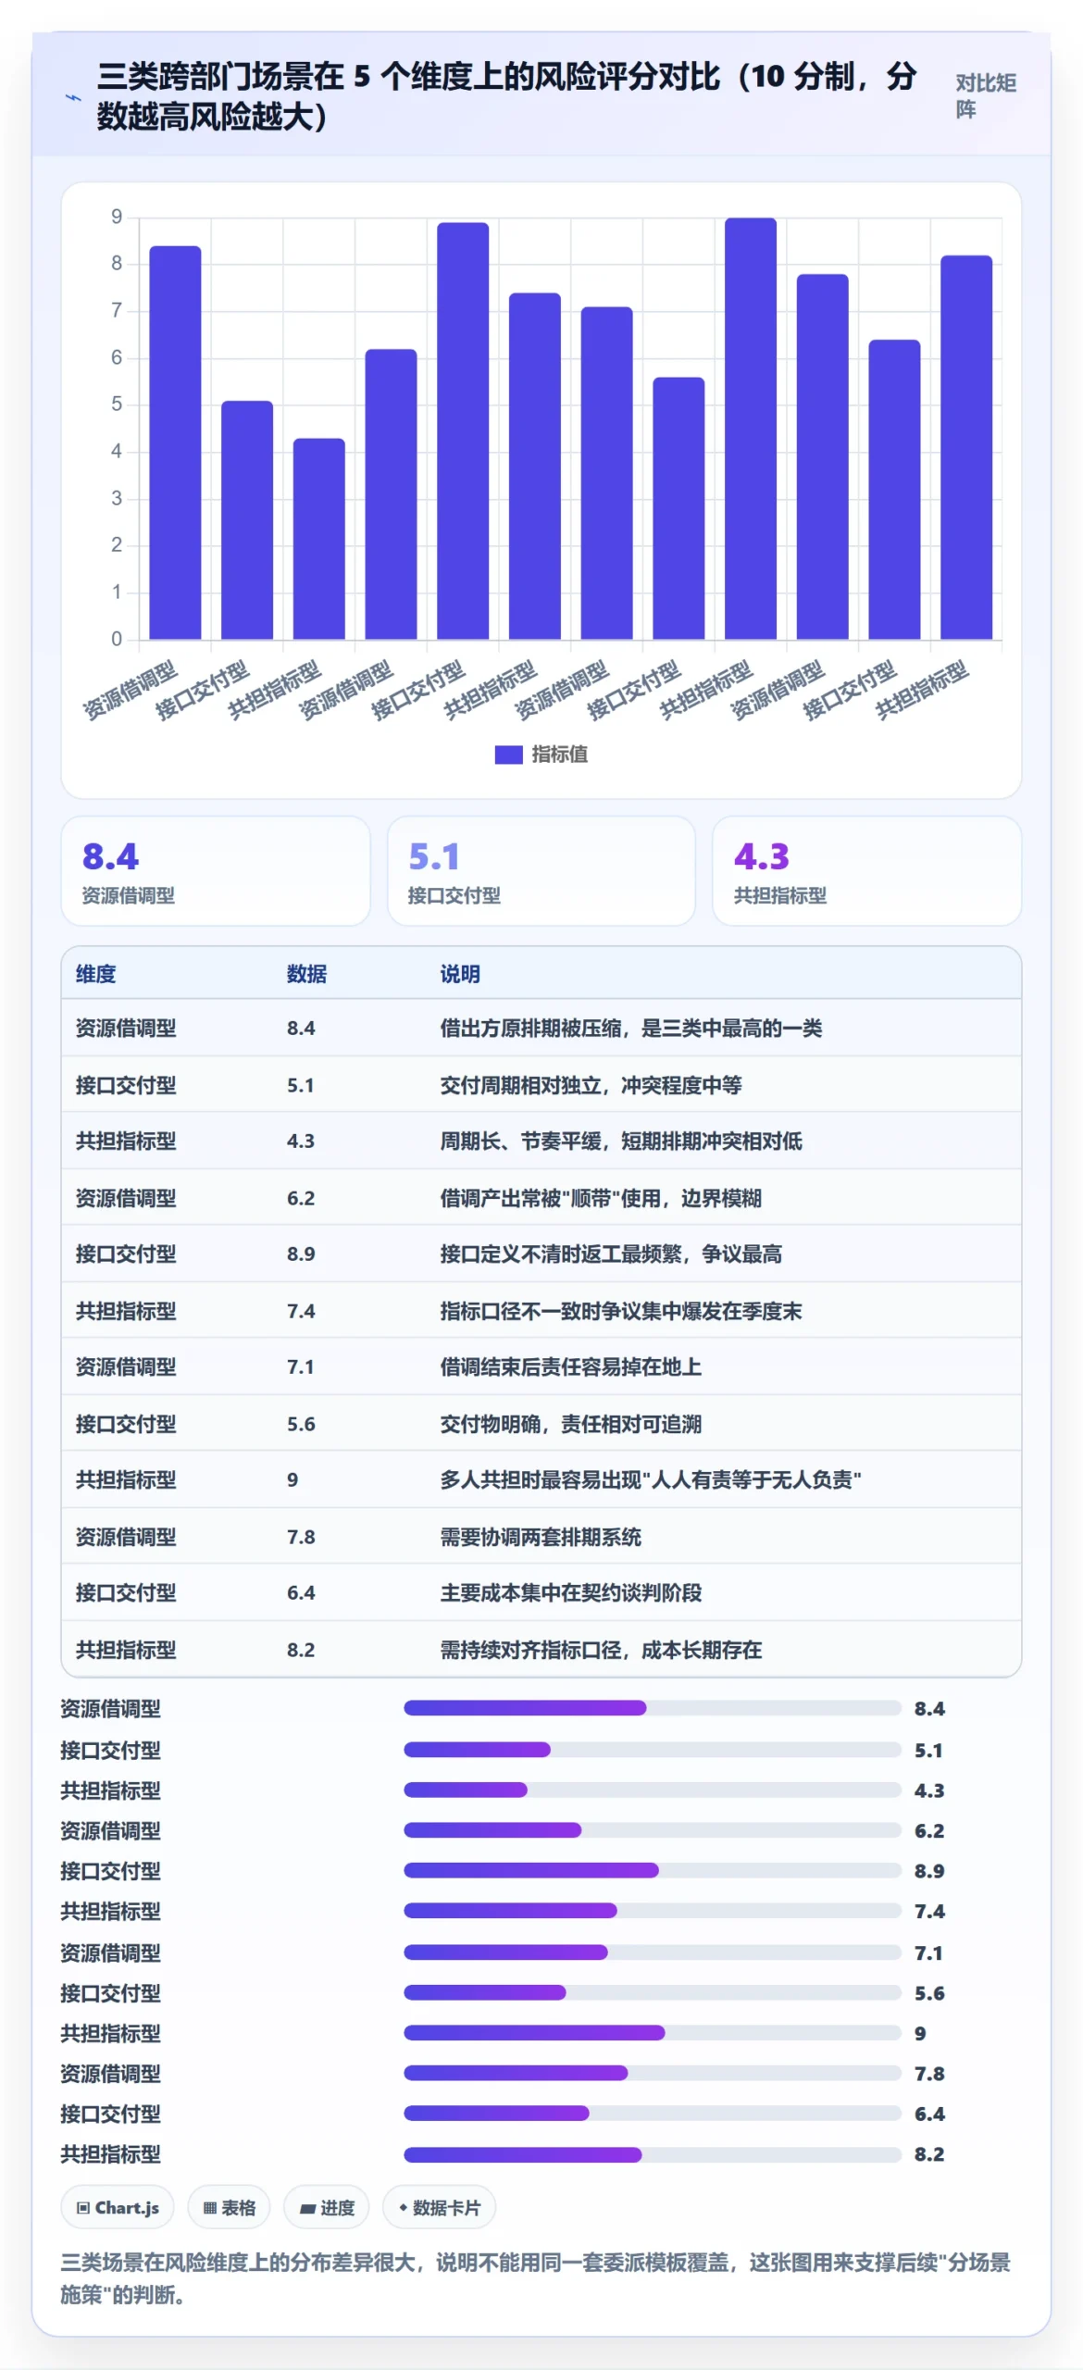The image size is (1083, 2370).
Task: Click table cell 交付物明确，责任相对可追溯
Action: pos(570,1424)
